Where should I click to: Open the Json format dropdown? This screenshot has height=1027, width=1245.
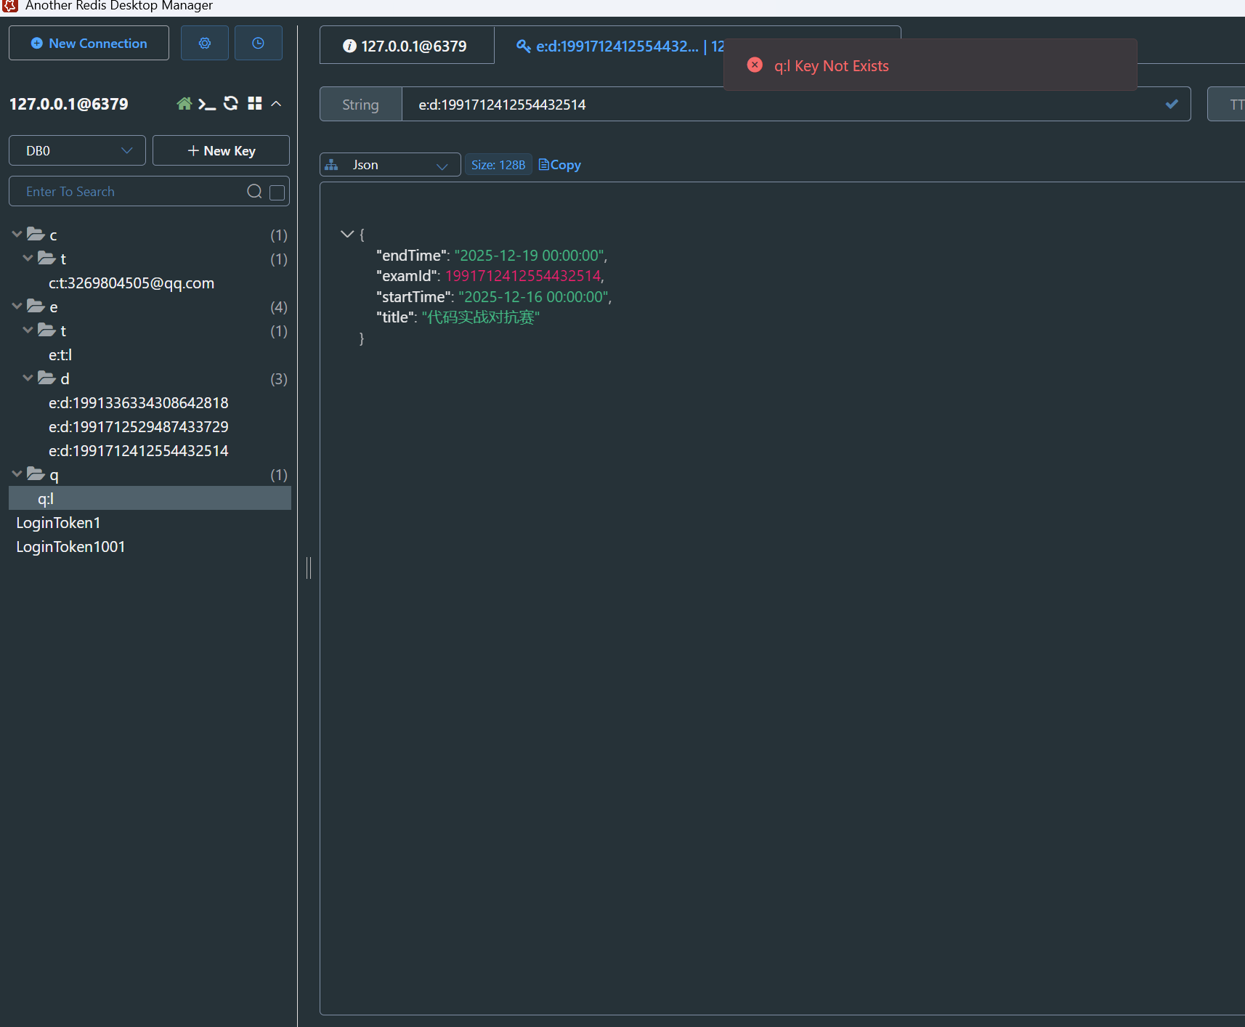pyautogui.click(x=390, y=165)
